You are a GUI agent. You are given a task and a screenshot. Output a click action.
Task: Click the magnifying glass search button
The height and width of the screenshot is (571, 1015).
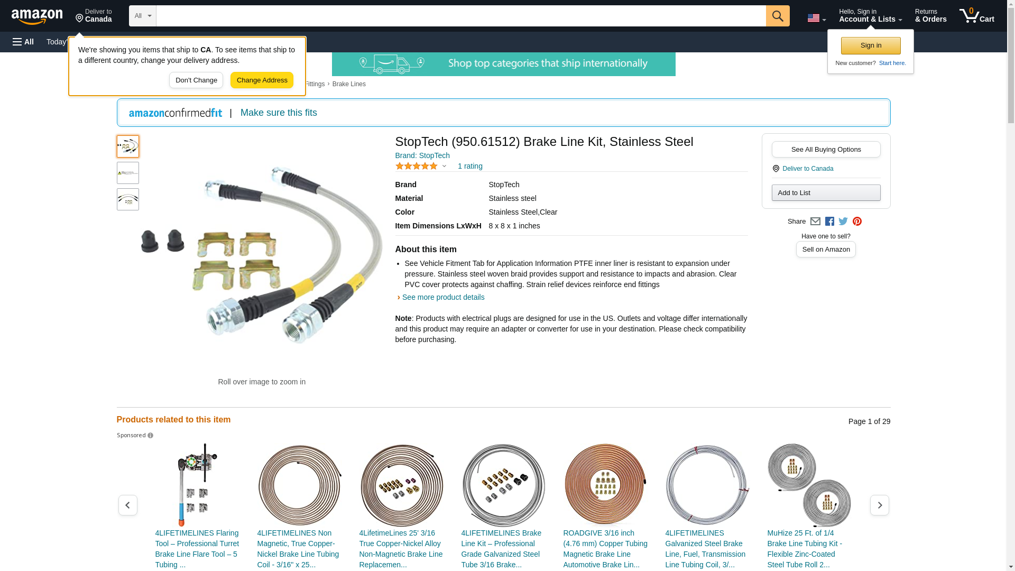point(777,16)
